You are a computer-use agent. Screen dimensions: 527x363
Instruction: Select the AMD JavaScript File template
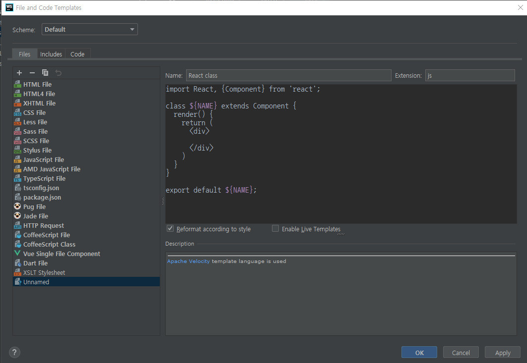pyautogui.click(x=86, y=169)
